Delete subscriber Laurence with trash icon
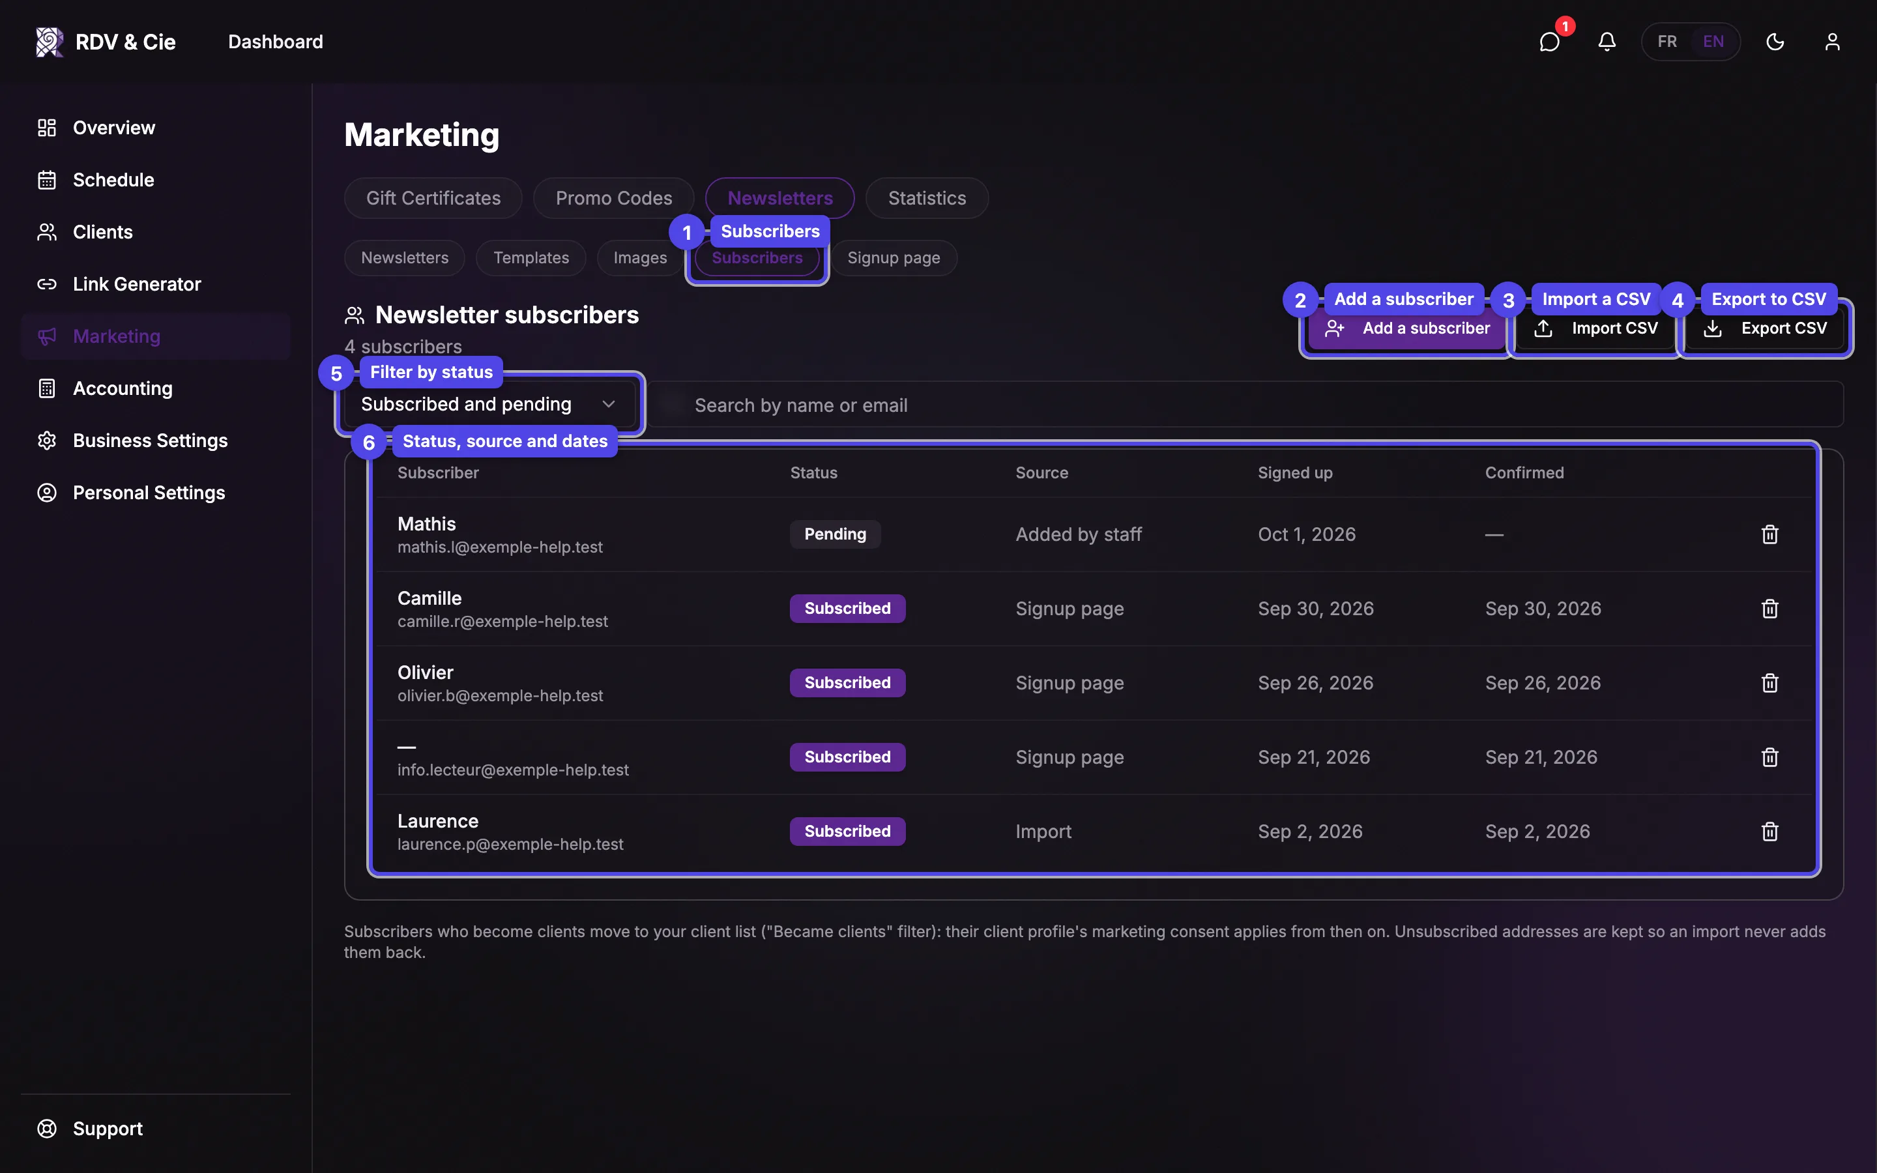Image resolution: width=1877 pixels, height=1173 pixels. click(x=1769, y=832)
